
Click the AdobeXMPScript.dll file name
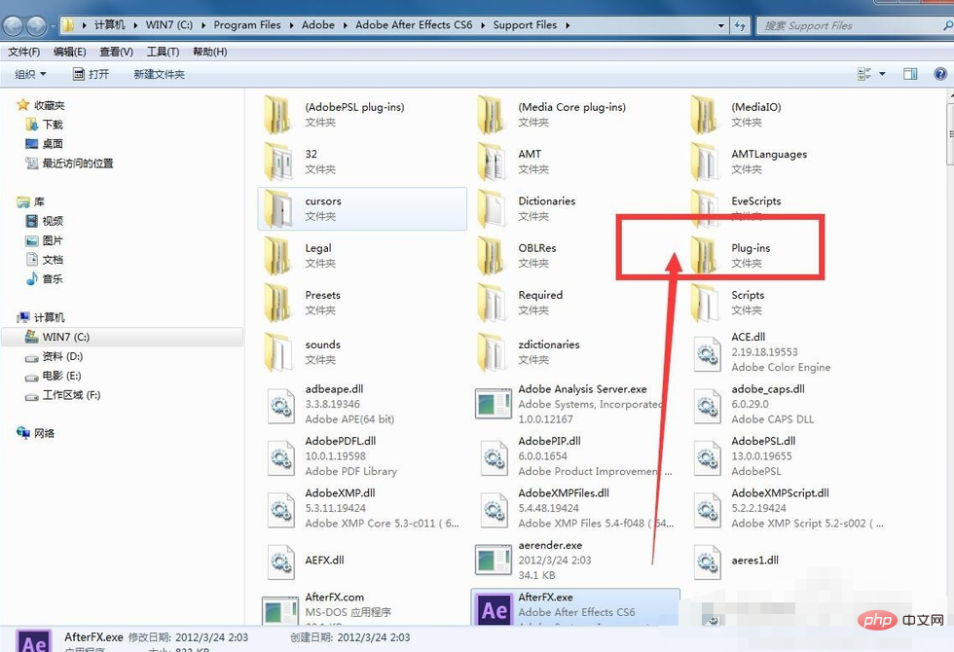coord(780,493)
